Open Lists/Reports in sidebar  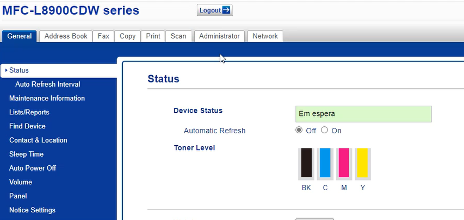tap(29, 112)
